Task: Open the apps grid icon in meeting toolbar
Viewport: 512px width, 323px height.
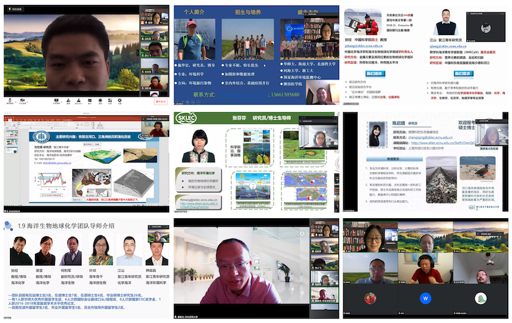Action: click(110, 100)
